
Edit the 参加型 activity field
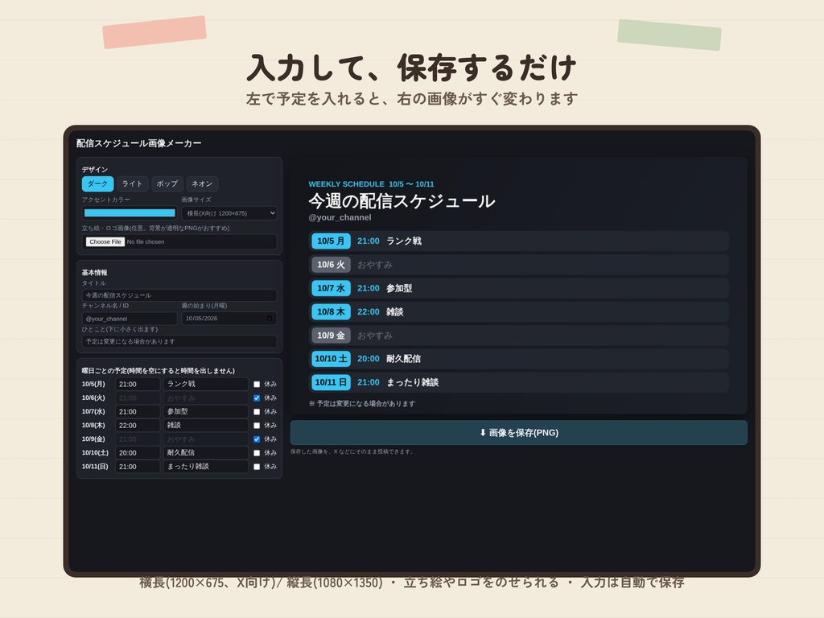click(x=205, y=411)
